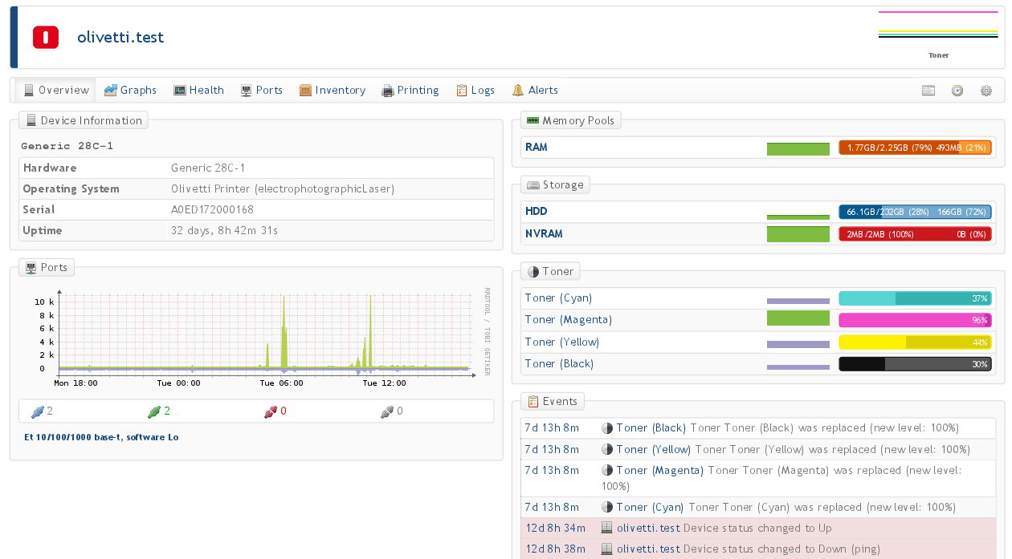Switch to the Printing tab
Viewport: 1012px width, 559px height.
tap(410, 90)
